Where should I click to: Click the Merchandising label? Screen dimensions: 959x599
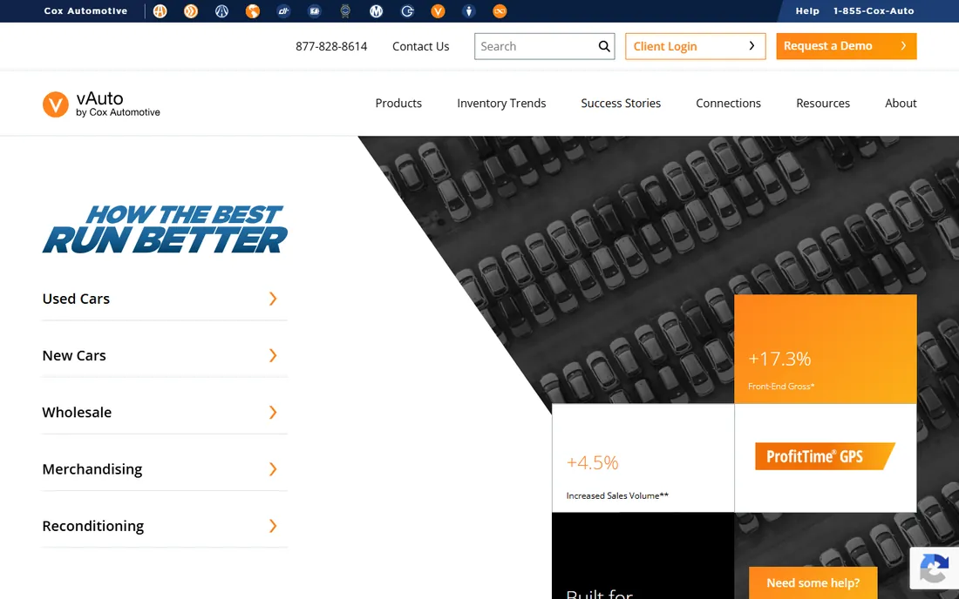pos(92,469)
